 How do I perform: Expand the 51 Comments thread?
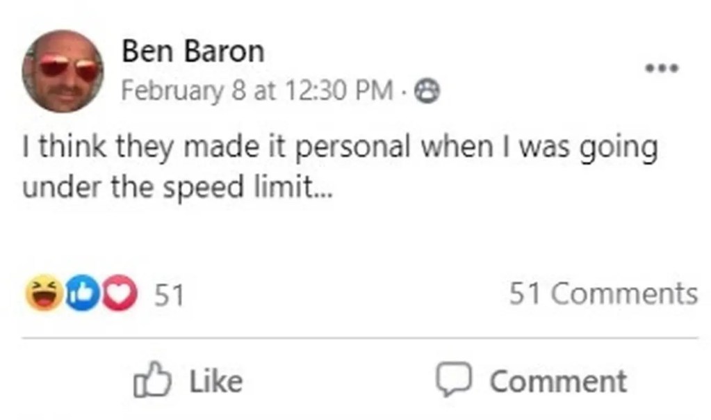(x=603, y=293)
